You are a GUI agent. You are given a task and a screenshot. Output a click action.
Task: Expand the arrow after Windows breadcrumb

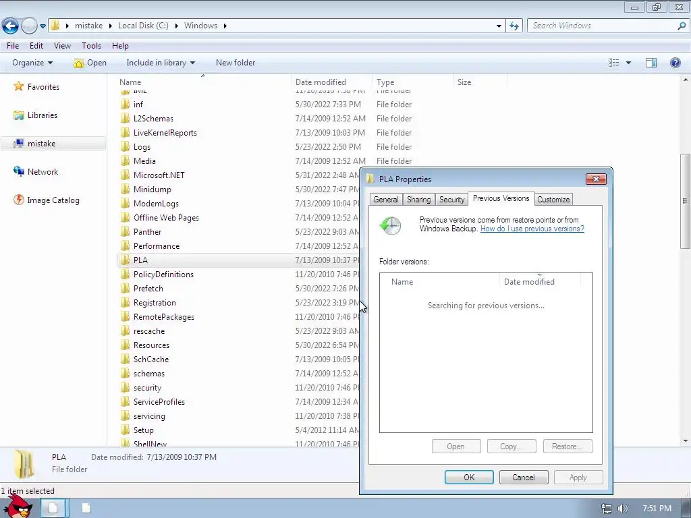[x=225, y=26]
